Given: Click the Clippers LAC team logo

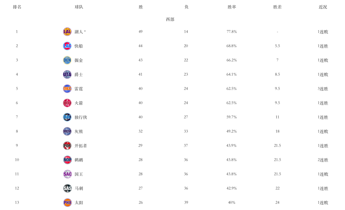Looking at the screenshot, I should 67,46.
